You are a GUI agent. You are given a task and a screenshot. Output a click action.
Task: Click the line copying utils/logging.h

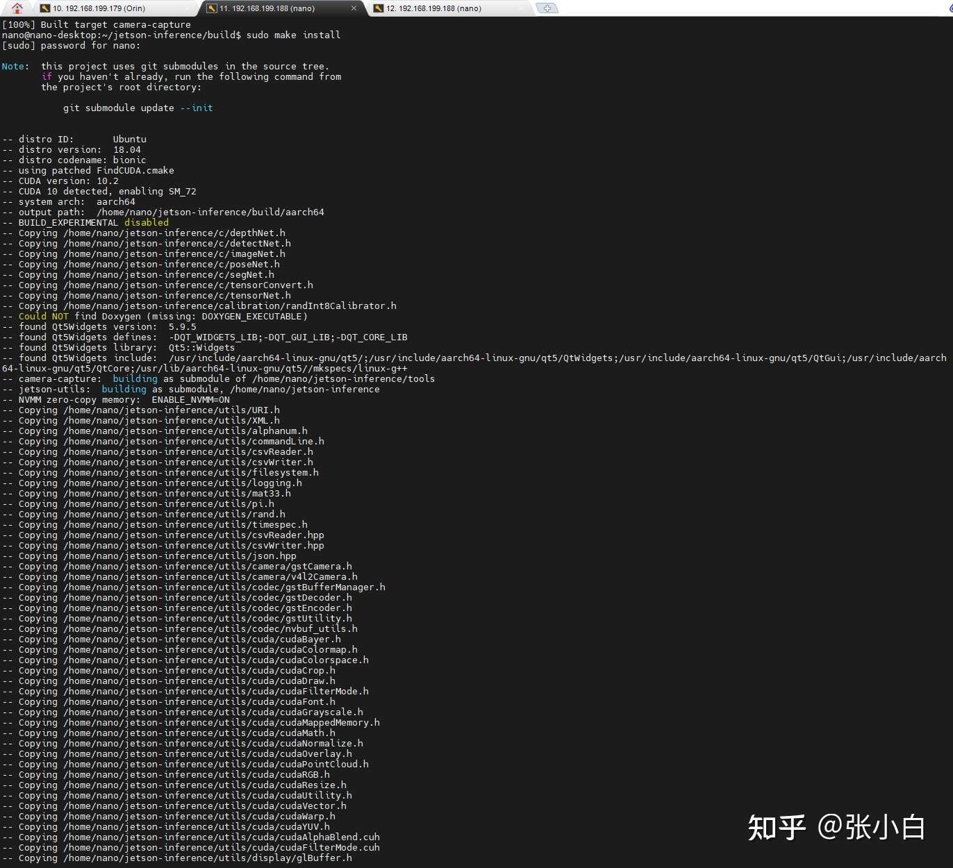click(x=152, y=483)
